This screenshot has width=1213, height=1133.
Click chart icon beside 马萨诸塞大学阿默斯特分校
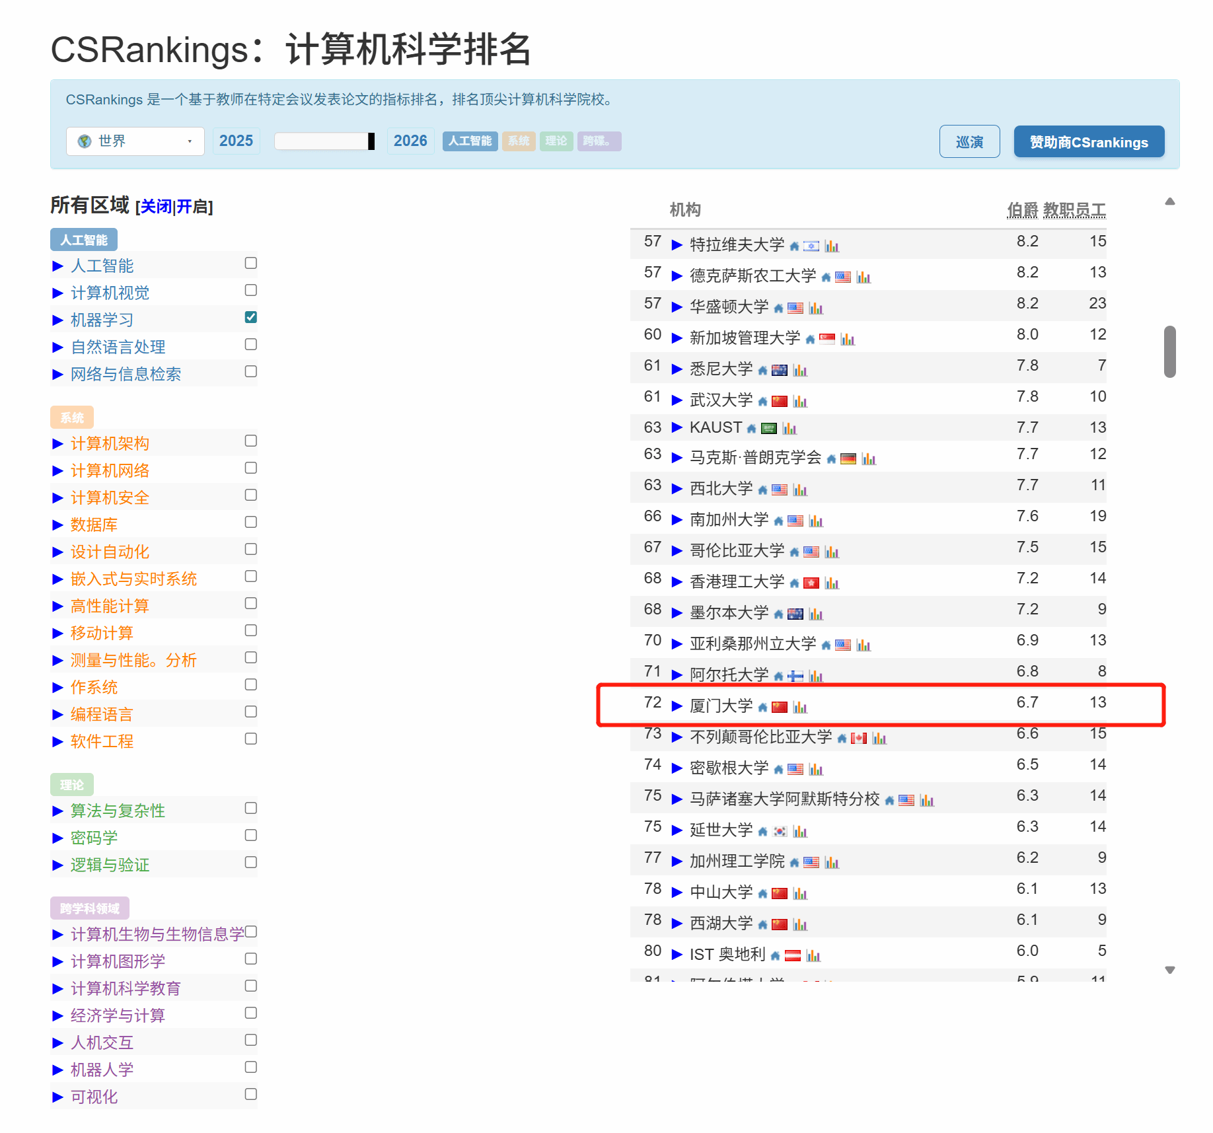(927, 801)
